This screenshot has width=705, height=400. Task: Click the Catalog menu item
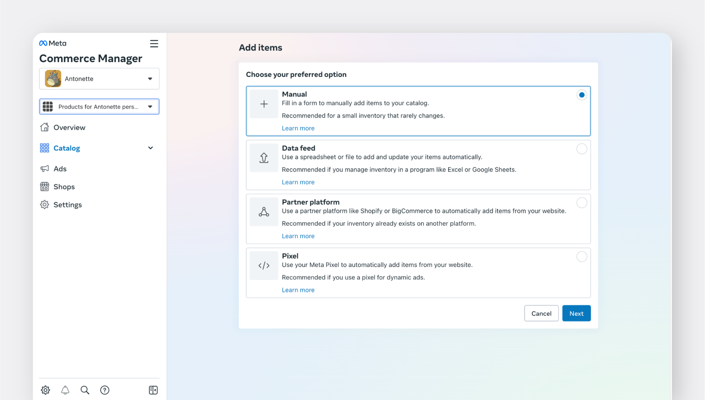coord(67,148)
